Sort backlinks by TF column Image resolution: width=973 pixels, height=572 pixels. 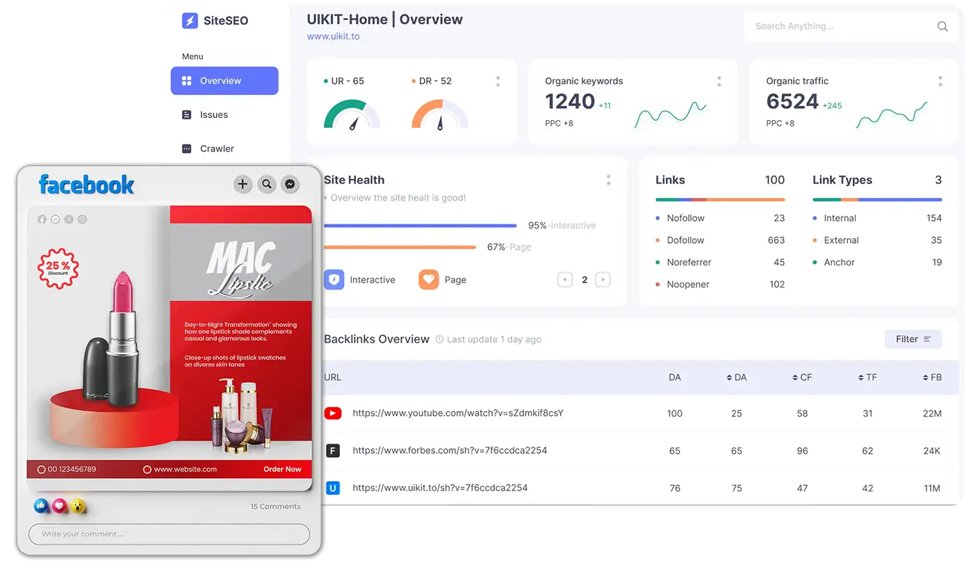[867, 378]
